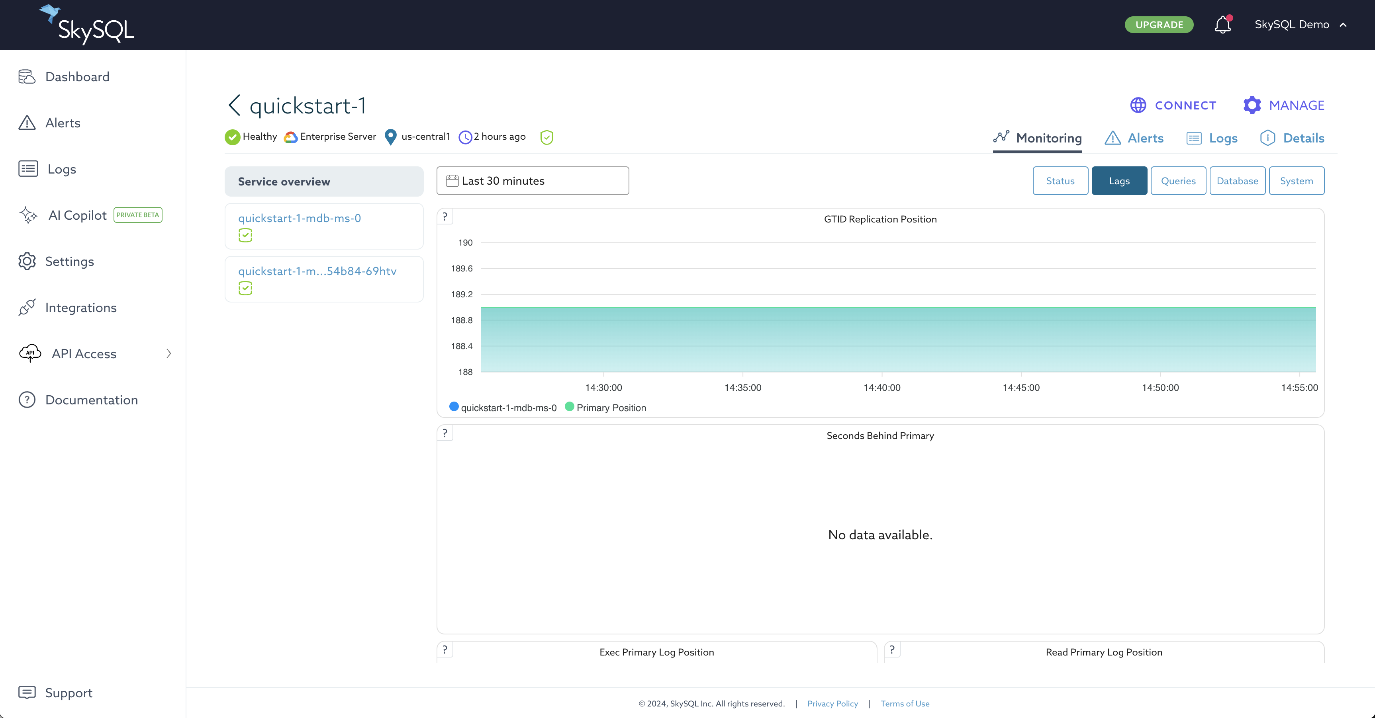The width and height of the screenshot is (1375, 718).
Task: Go back using arrow beside quickstart-1
Action: (234, 105)
